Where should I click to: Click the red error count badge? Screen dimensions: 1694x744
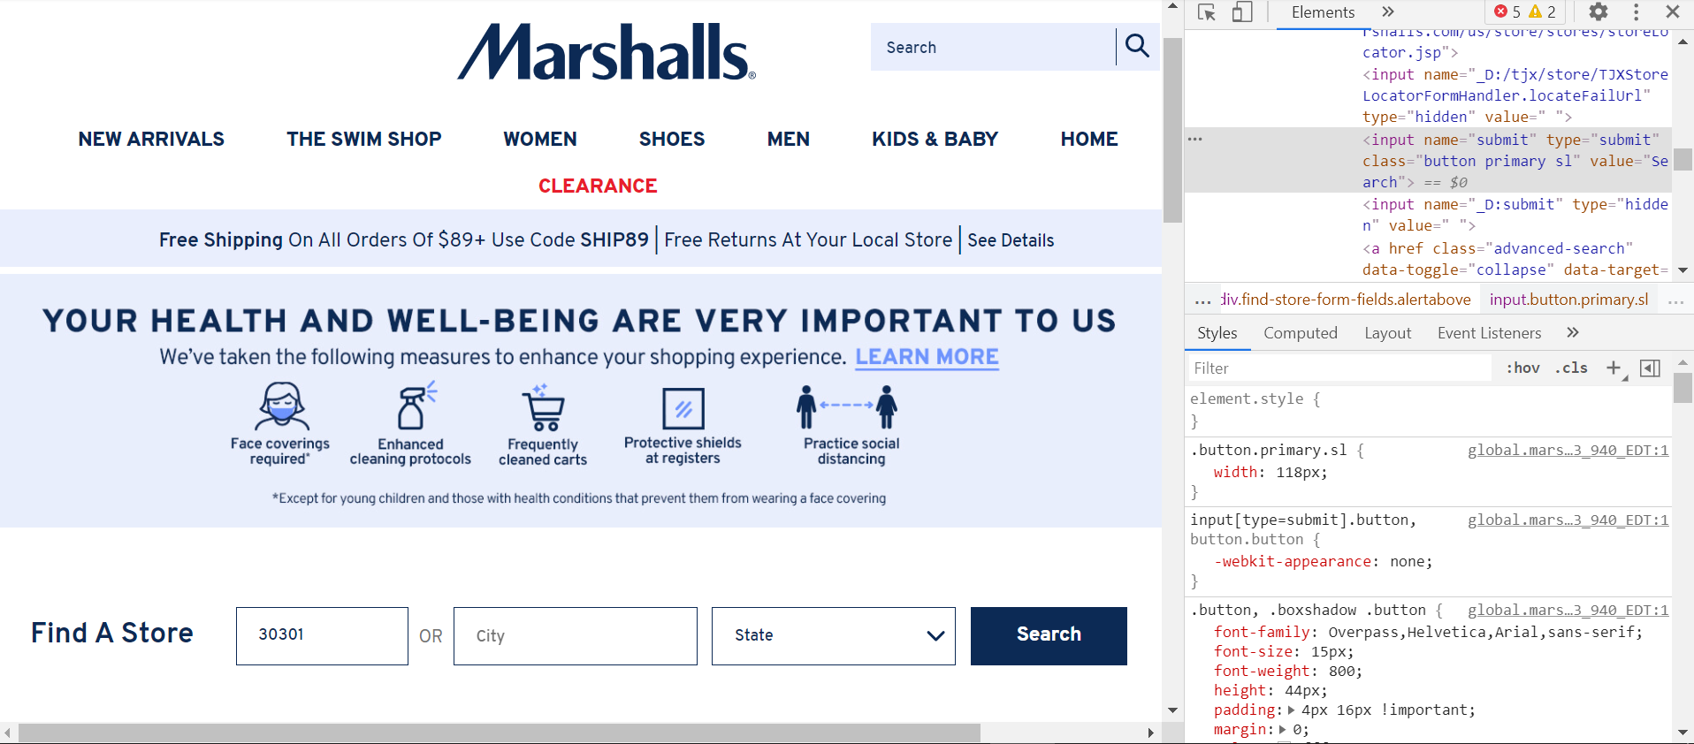(x=1507, y=11)
